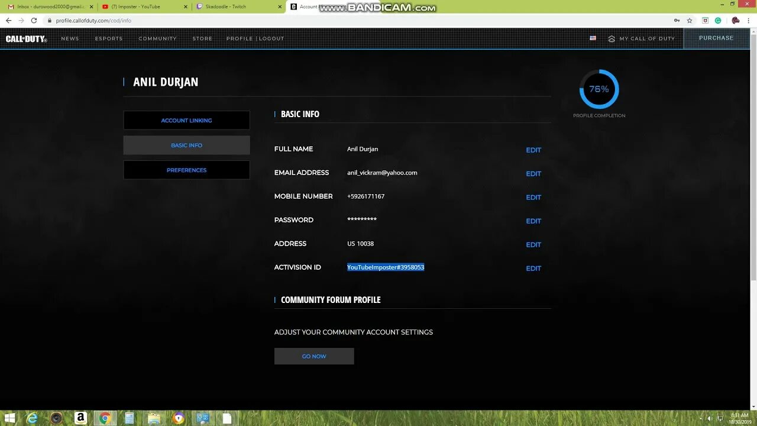Edit the Address
The width and height of the screenshot is (757, 426).
(533, 245)
